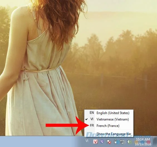Open the 10:14 AM clock flyout
This screenshot has width=157, height=147.
pos(143,139)
